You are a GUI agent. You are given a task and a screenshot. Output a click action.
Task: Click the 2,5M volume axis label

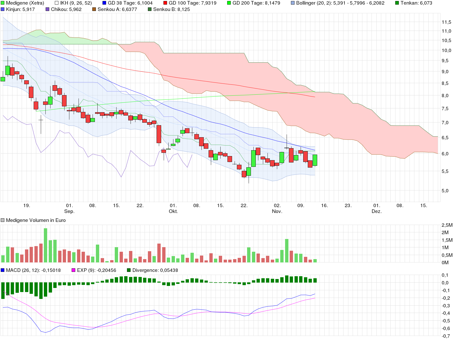[447, 225]
